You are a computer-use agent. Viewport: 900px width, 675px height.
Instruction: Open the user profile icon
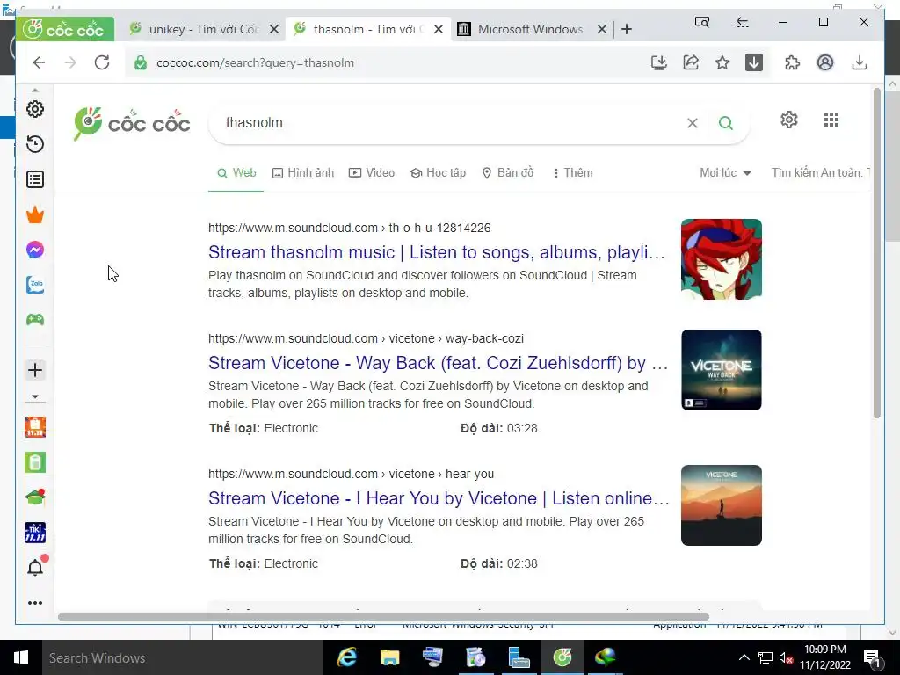click(x=824, y=62)
